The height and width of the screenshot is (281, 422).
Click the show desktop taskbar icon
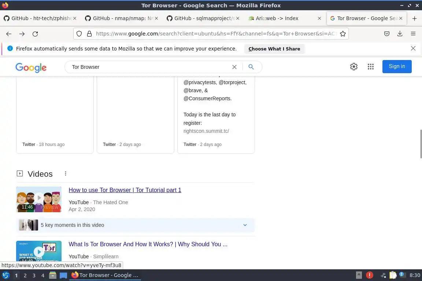coord(63,276)
